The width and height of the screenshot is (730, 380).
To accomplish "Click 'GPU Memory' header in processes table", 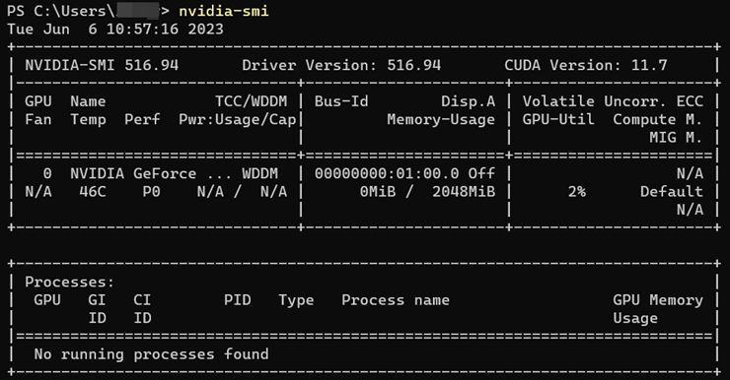I will pyautogui.click(x=658, y=300).
